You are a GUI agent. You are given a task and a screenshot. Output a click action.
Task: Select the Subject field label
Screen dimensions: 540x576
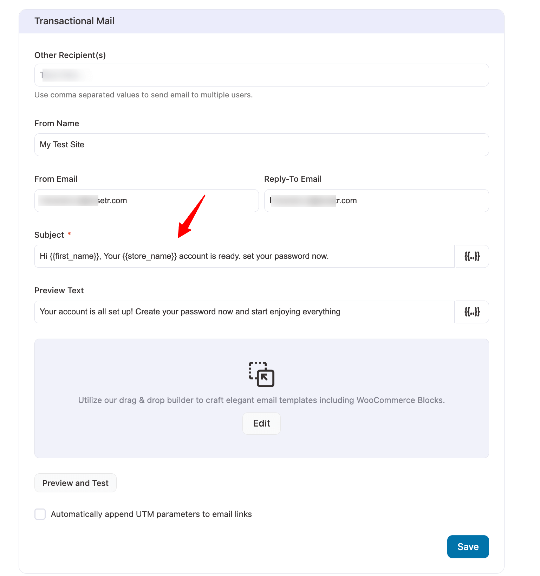[49, 235]
